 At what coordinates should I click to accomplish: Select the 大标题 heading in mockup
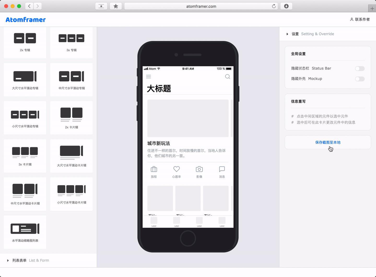(159, 89)
